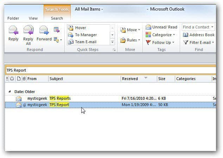Click the Quick Steps scroll up arrow
This screenshot has height=158, width=223.
[112, 28]
